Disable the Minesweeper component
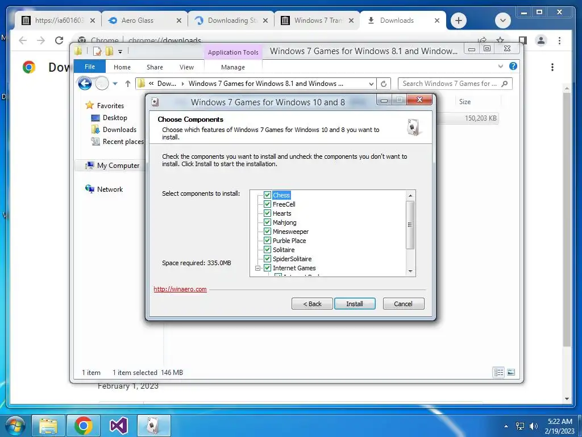582x437 pixels. click(x=267, y=232)
